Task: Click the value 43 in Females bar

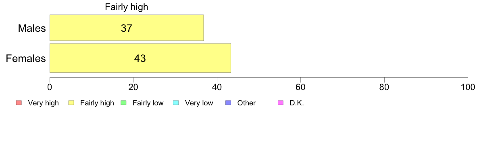Action: tap(140, 58)
